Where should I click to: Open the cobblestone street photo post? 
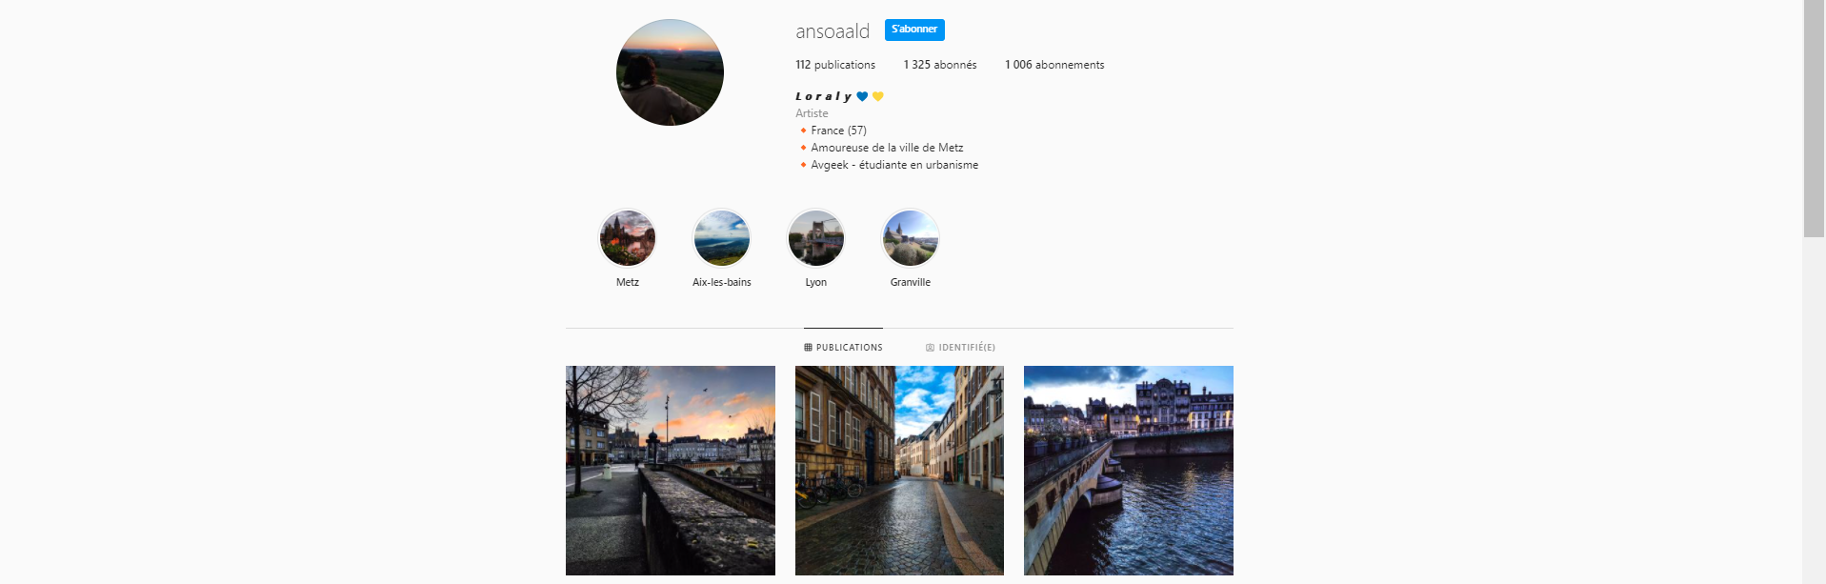coord(899,471)
